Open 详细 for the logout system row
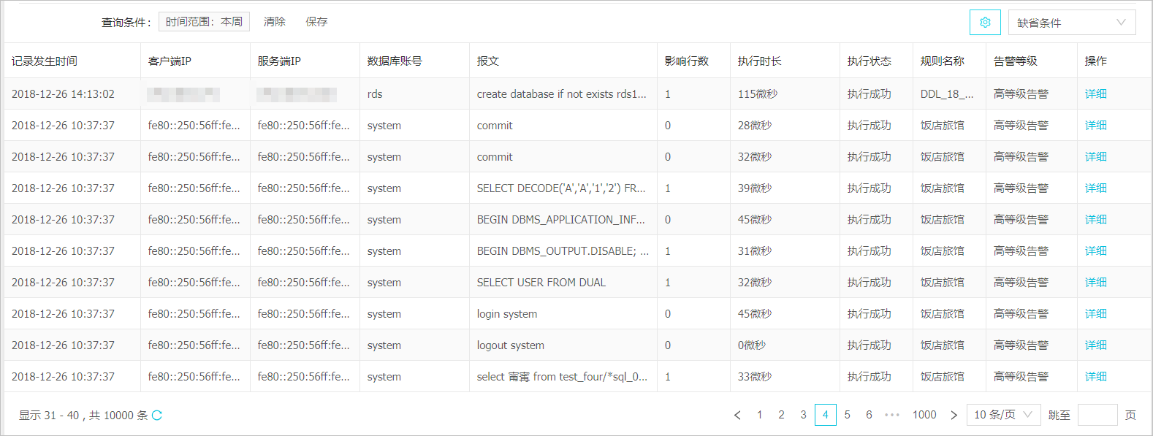 coord(1095,345)
